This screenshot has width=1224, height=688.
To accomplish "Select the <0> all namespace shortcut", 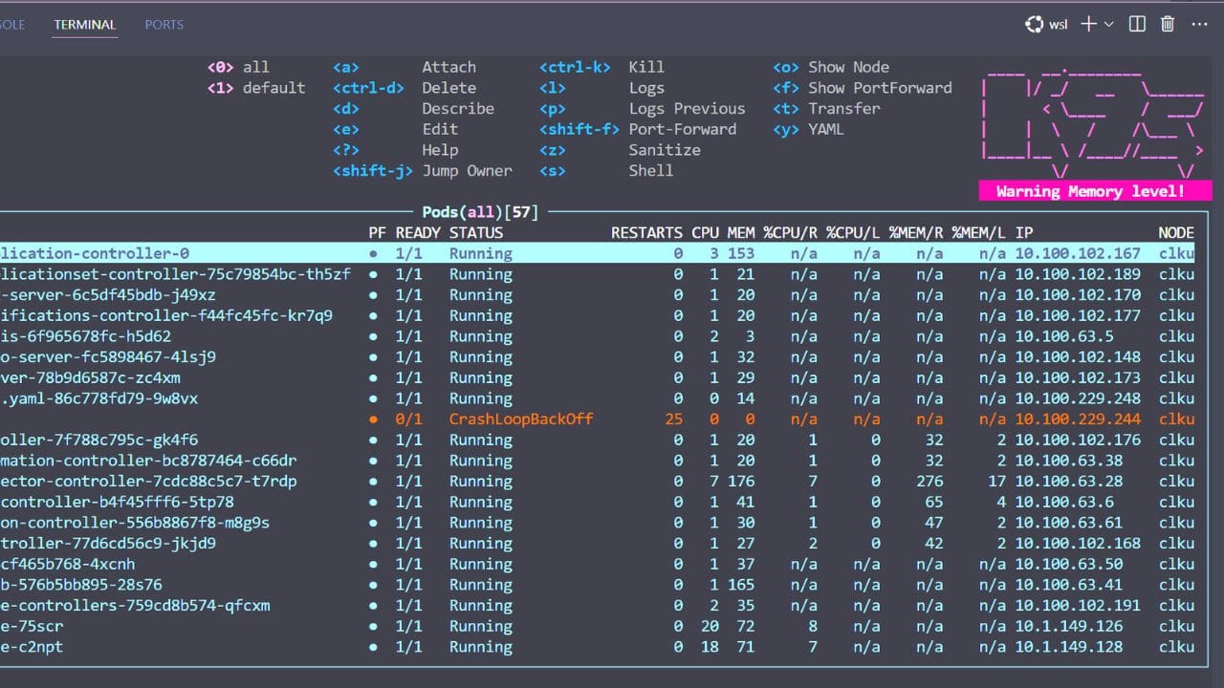I will coord(239,67).
